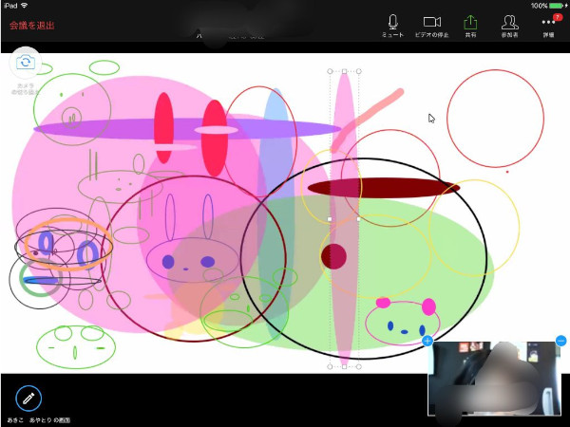The width and height of the screenshot is (570, 427).
Task: Expand video thumbnail with blue plus button
Action: click(x=427, y=341)
